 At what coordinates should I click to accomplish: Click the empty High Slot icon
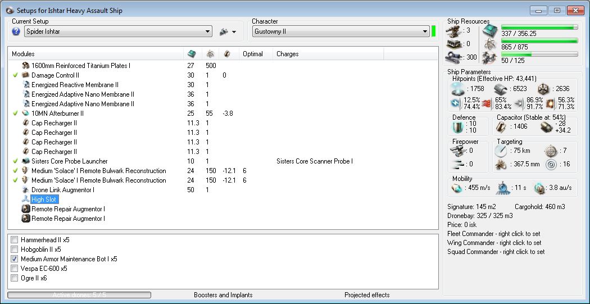click(26, 199)
